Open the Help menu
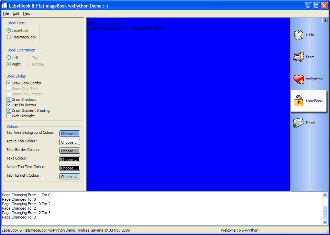Viewport: 330px width, 235px height. pyautogui.click(x=27, y=13)
